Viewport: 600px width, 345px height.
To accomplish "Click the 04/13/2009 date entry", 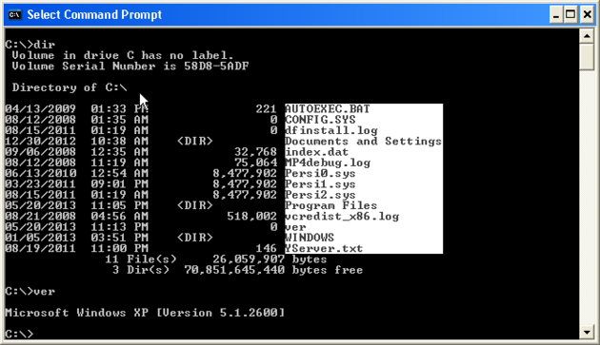I will (x=41, y=109).
